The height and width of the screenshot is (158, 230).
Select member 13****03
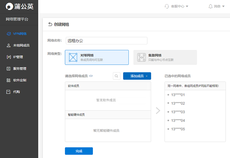(x=178, y=112)
